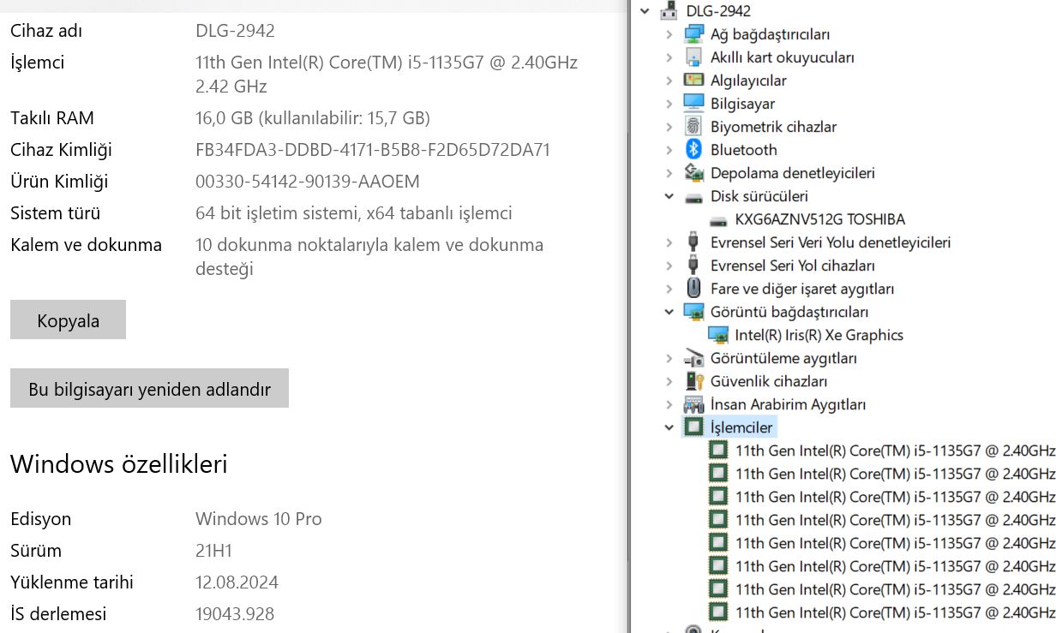Viewport: 1062px width, 633px height.
Task: Select the DLG-2942 root computer node
Action: (x=718, y=11)
